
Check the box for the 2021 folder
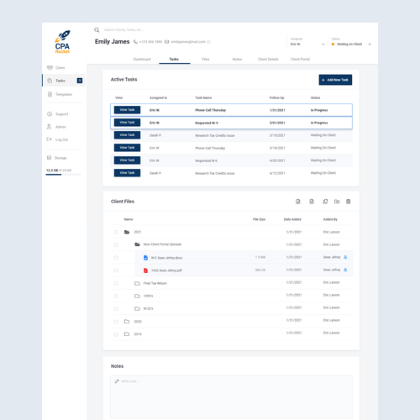click(116, 232)
